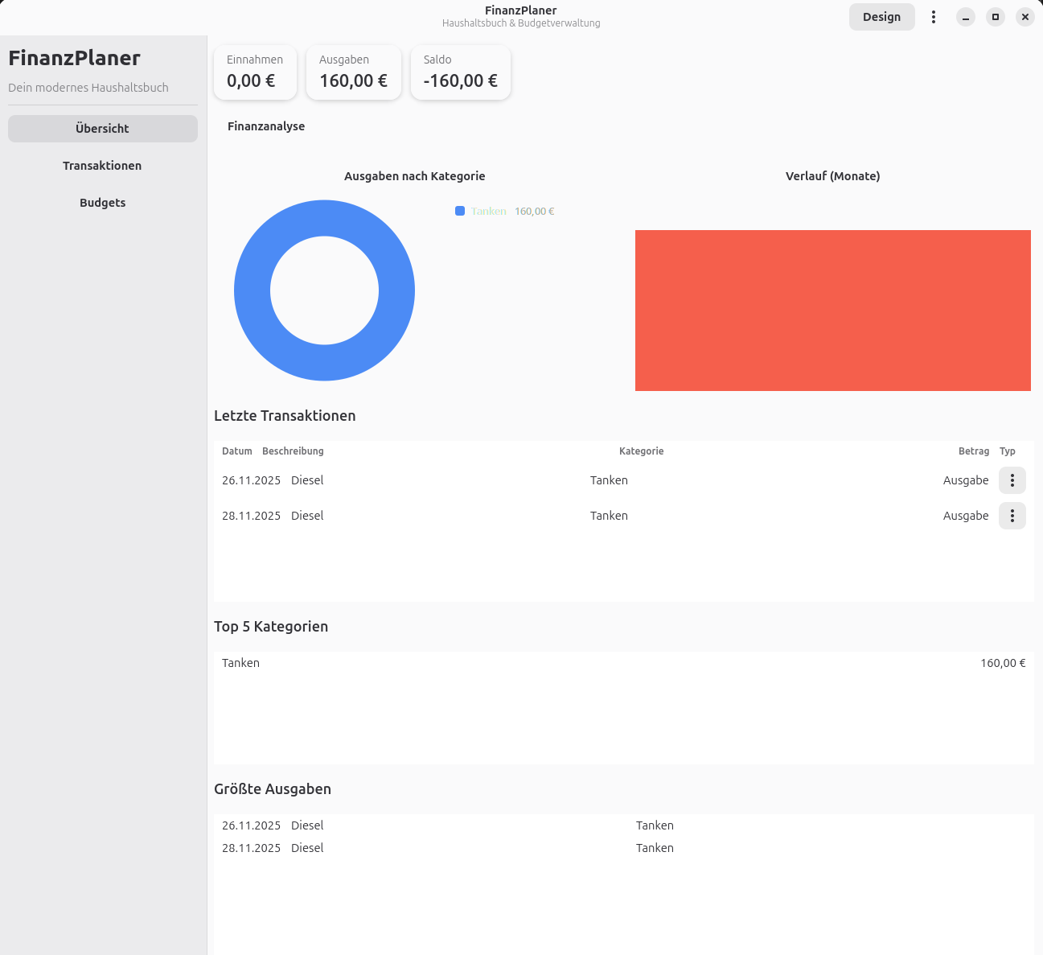Open the Budgets section
This screenshot has width=1043, height=955.
[102, 203]
